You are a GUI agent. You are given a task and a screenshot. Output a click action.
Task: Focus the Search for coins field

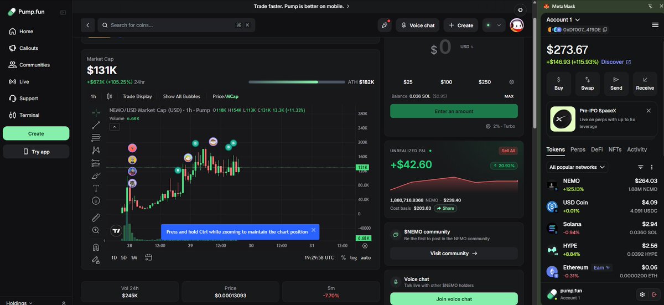tap(175, 25)
